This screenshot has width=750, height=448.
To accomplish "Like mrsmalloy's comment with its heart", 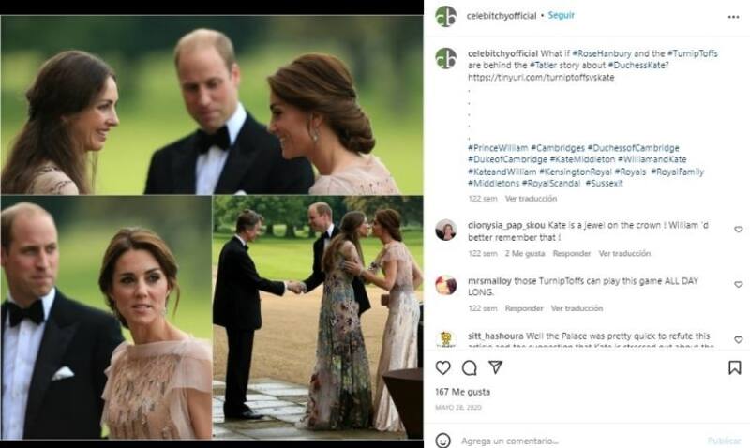I will pos(738,285).
